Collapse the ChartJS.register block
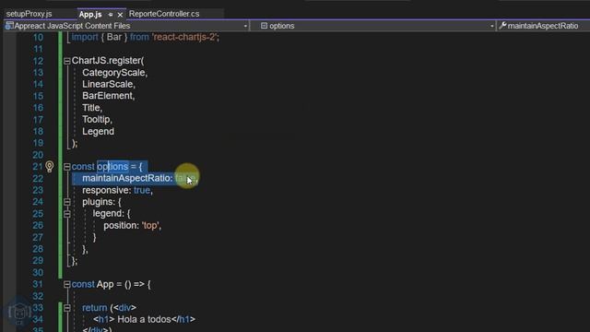Image resolution: width=590 pixels, height=332 pixels. click(67, 61)
